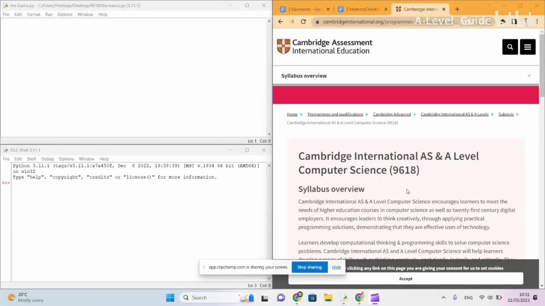
Task: Open Shell menu in IDLE Shell
Action: point(32,159)
